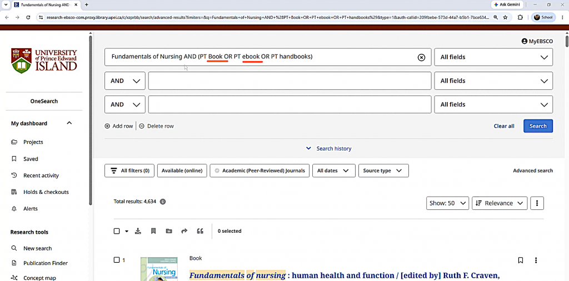The width and height of the screenshot is (569, 281).
Task: Open All filters (0) panel
Action: point(129,170)
